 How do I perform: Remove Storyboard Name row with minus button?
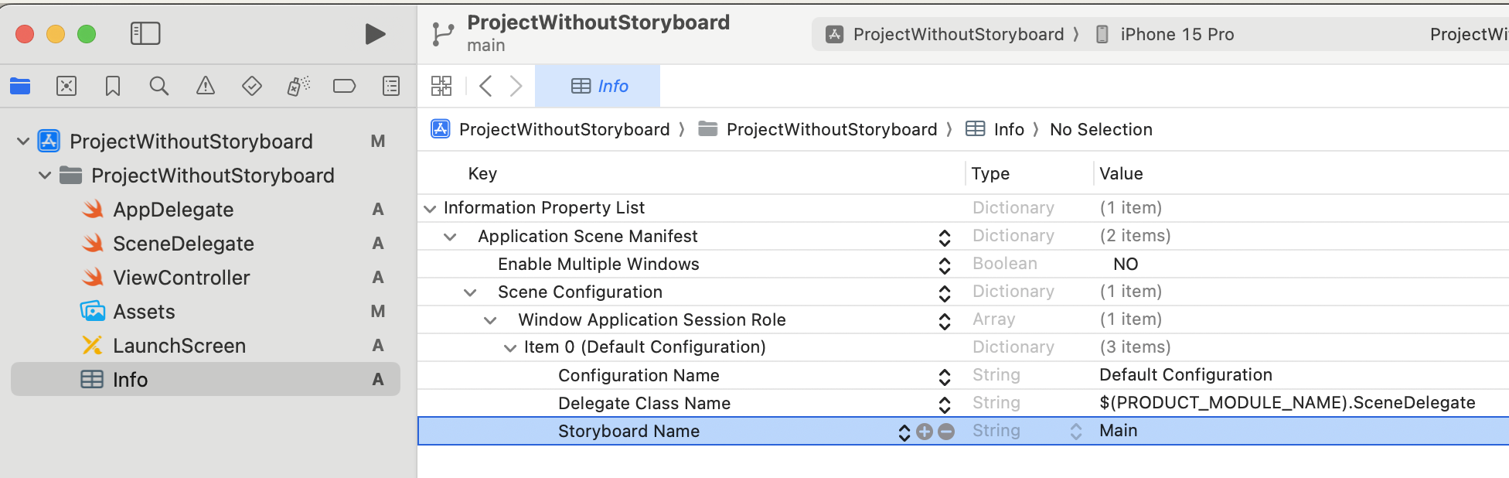946,432
